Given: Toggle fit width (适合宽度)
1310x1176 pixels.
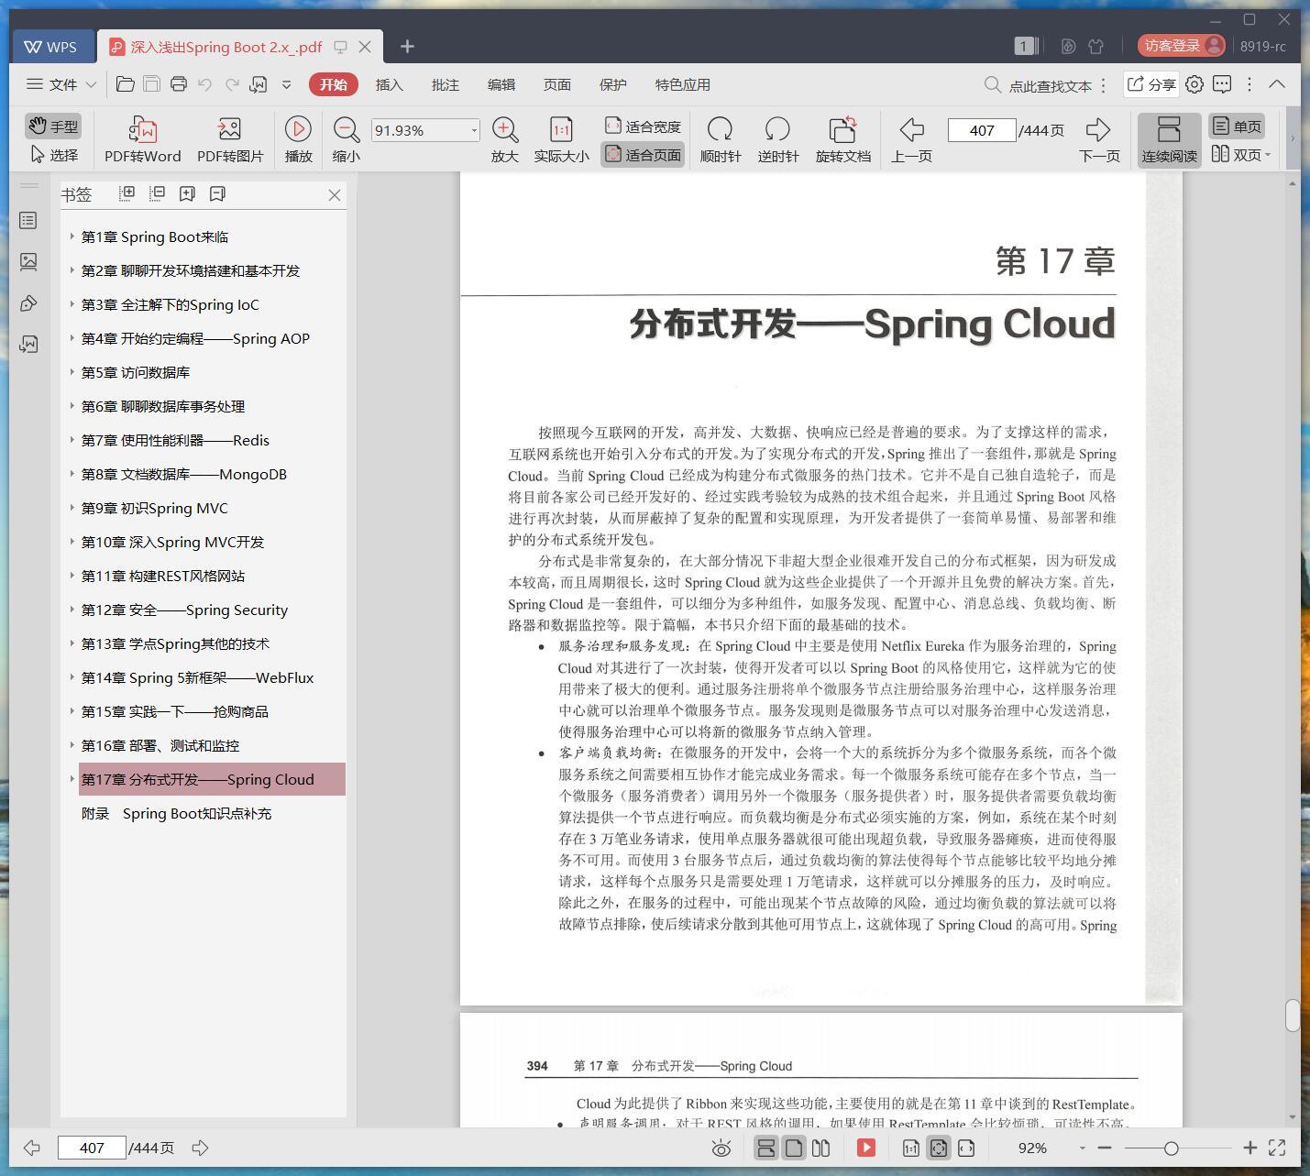Looking at the screenshot, I should [643, 126].
